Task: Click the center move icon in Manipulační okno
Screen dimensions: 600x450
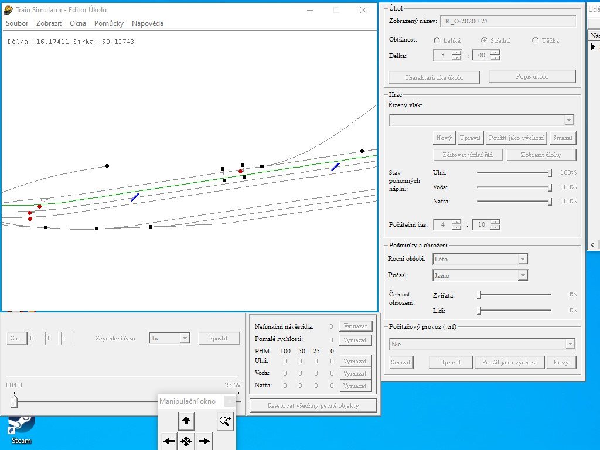Action: click(186, 441)
